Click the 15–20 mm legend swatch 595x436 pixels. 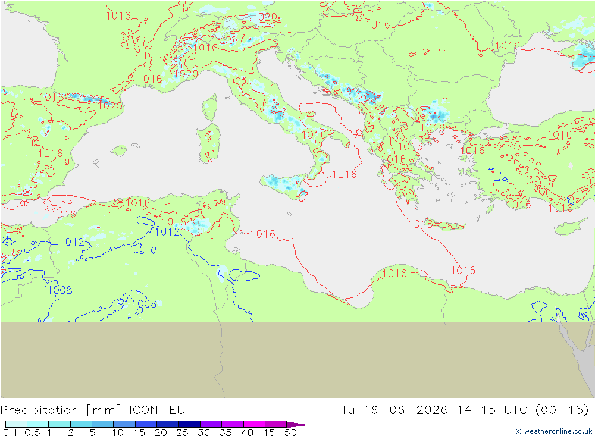[146, 424]
